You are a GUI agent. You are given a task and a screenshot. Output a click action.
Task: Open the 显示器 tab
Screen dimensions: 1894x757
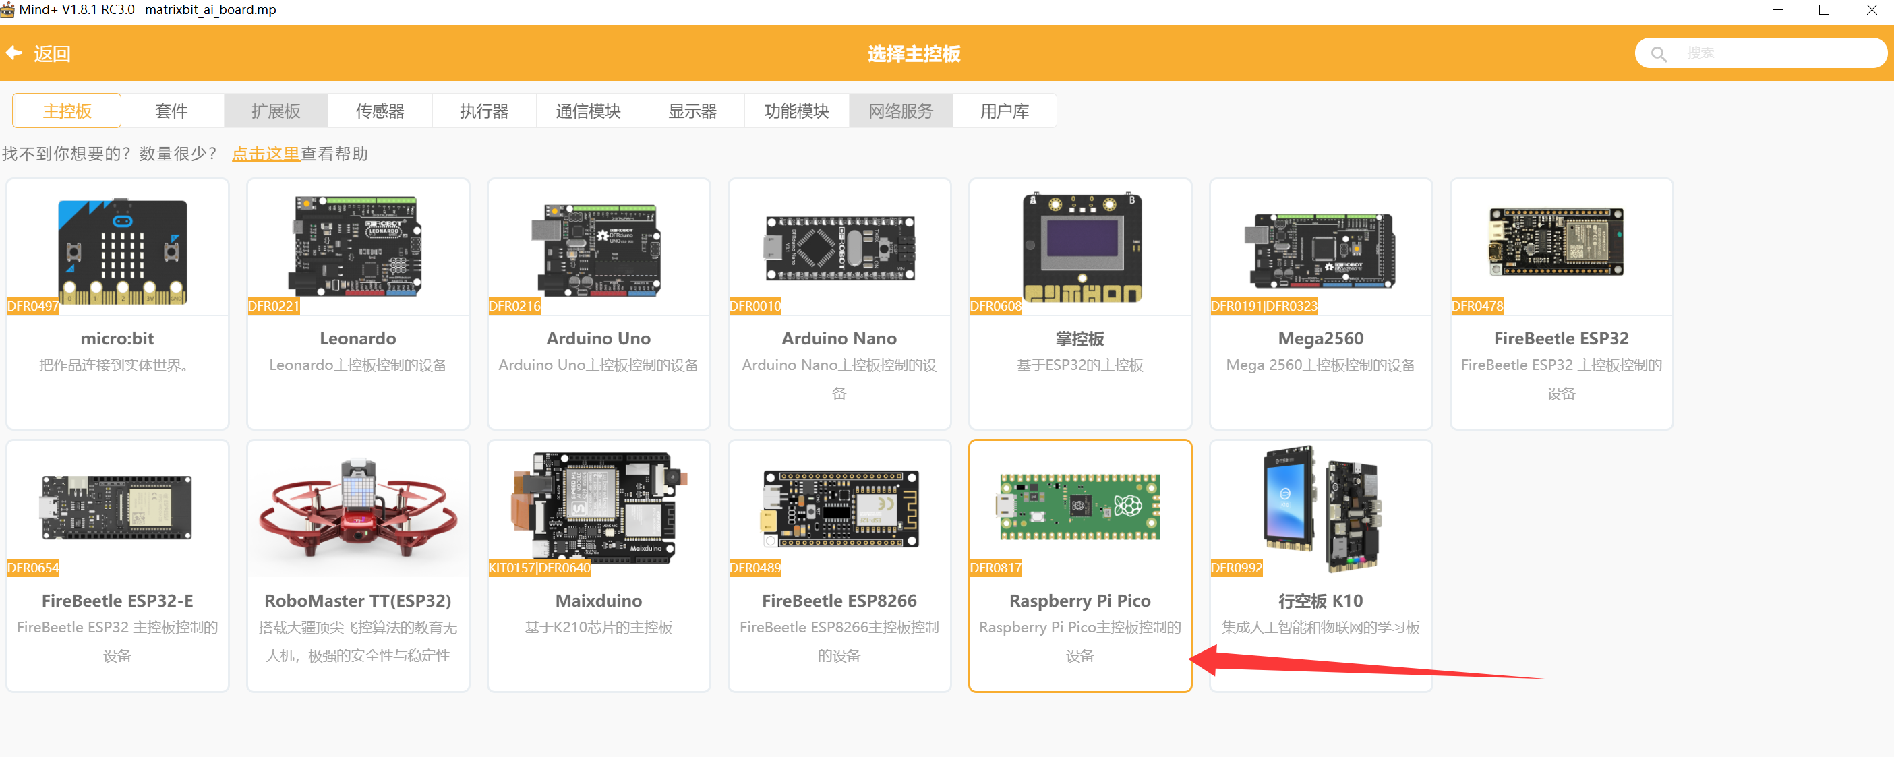pyautogui.click(x=692, y=111)
